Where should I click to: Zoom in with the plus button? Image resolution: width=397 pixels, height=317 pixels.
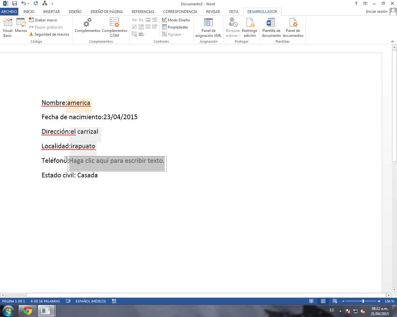pos(379,301)
